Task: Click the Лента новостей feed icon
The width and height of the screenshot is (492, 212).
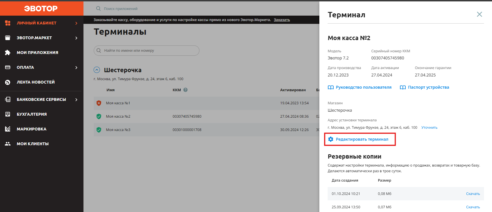Action: (8, 82)
